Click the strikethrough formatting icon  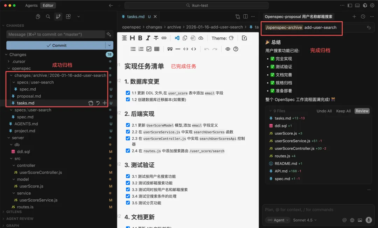tap(156, 38)
